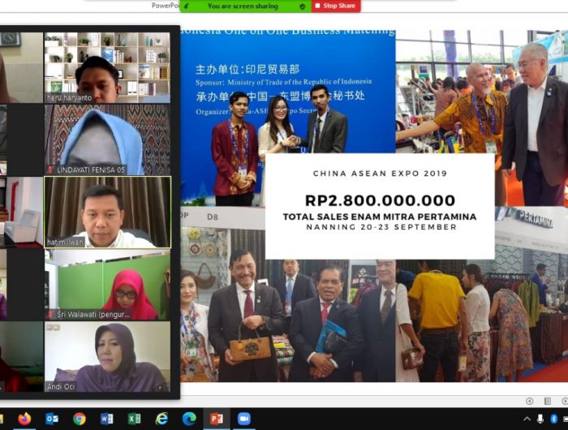Select Sri Walawati's video tile

coord(107,284)
